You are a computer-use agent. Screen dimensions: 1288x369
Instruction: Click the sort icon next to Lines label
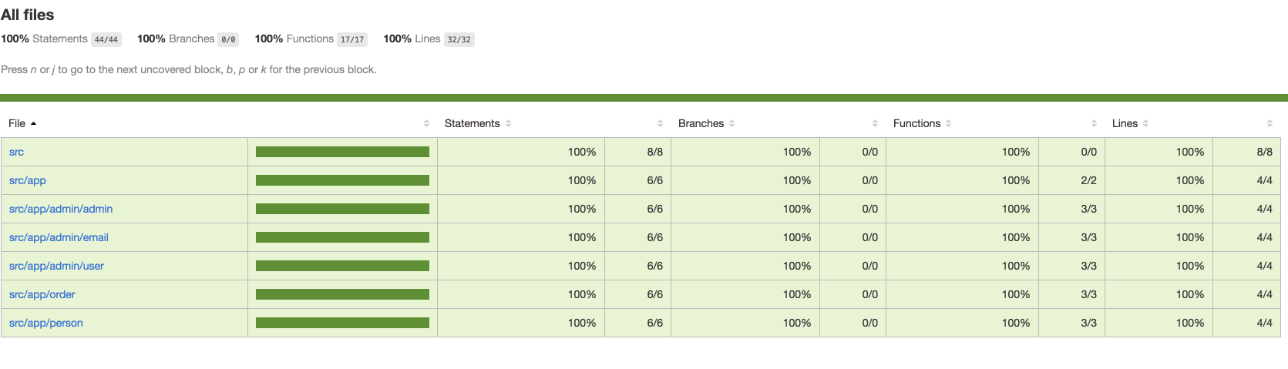coord(1146,123)
